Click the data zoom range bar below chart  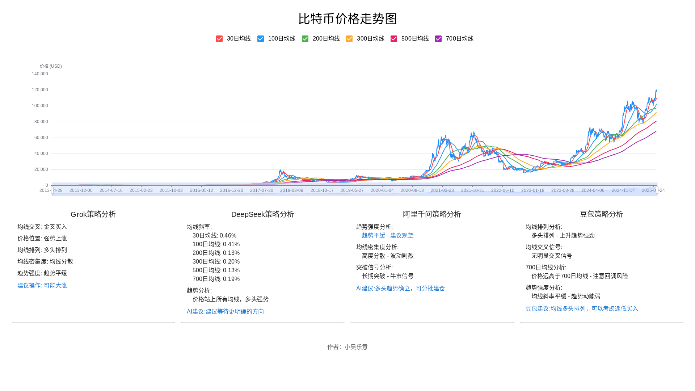tap(355, 189)
